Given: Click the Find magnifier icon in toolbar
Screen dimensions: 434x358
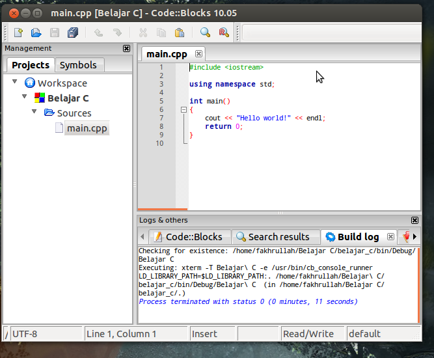Looking at the screenshot, I should point(205,33).
